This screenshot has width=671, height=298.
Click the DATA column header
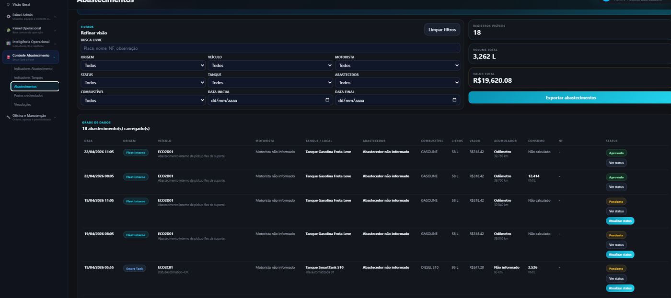[88, 141]
